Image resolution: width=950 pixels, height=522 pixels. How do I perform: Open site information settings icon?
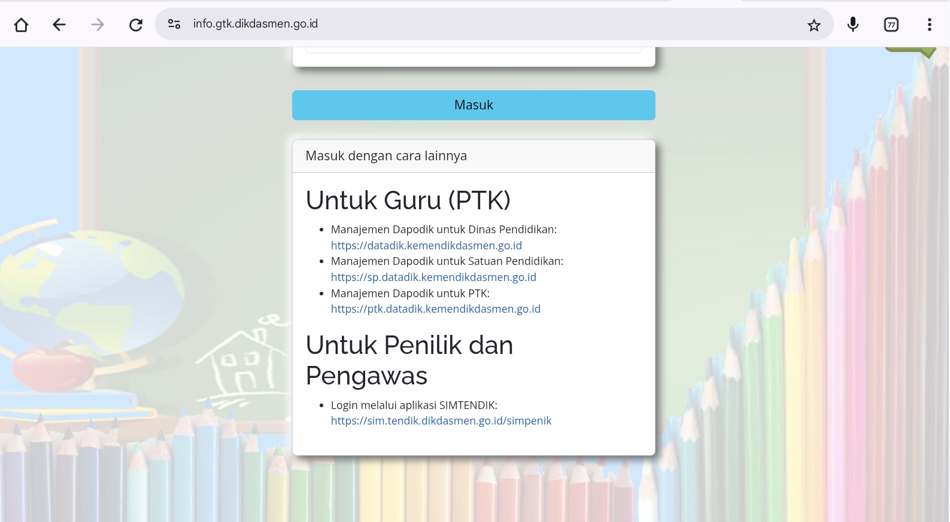pyautogui.click(x=174, y=24)
